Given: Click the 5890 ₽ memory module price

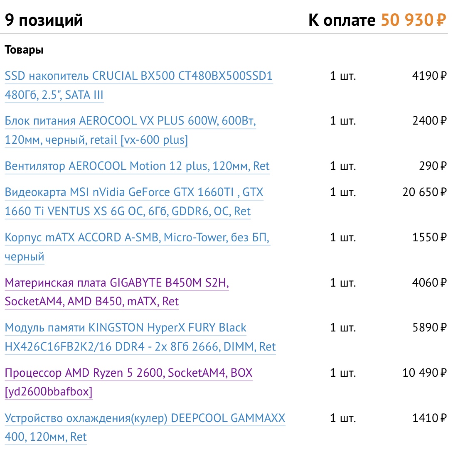Looking at the screenshot, I should point(429,328).
